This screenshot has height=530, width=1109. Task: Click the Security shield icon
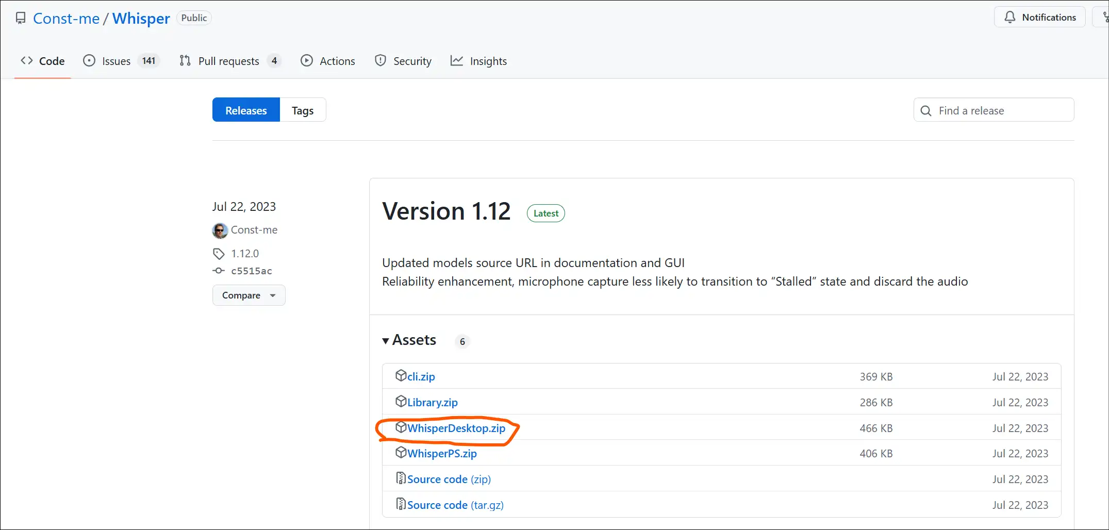[x=380, y=61]
